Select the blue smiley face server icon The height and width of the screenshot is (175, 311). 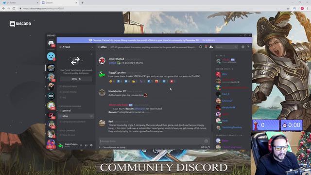tap(51, 56)
